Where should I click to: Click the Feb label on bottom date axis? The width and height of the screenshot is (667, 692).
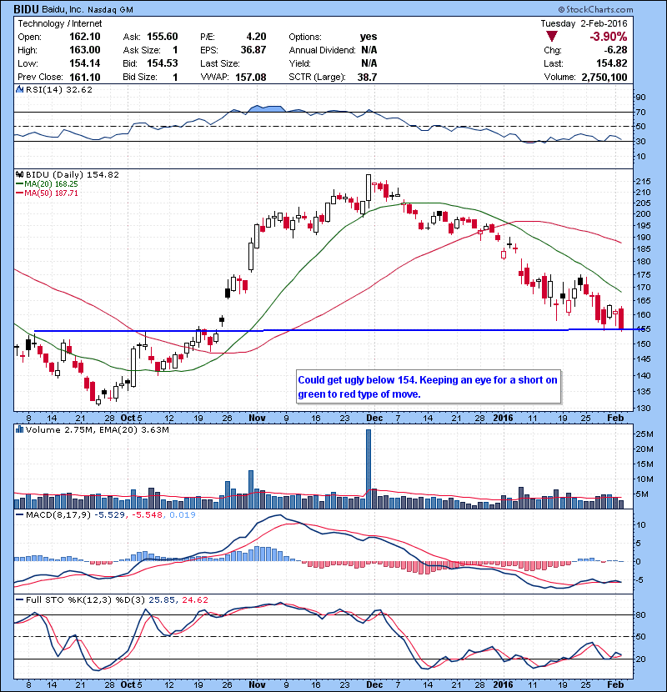click(x=615, y=684)
